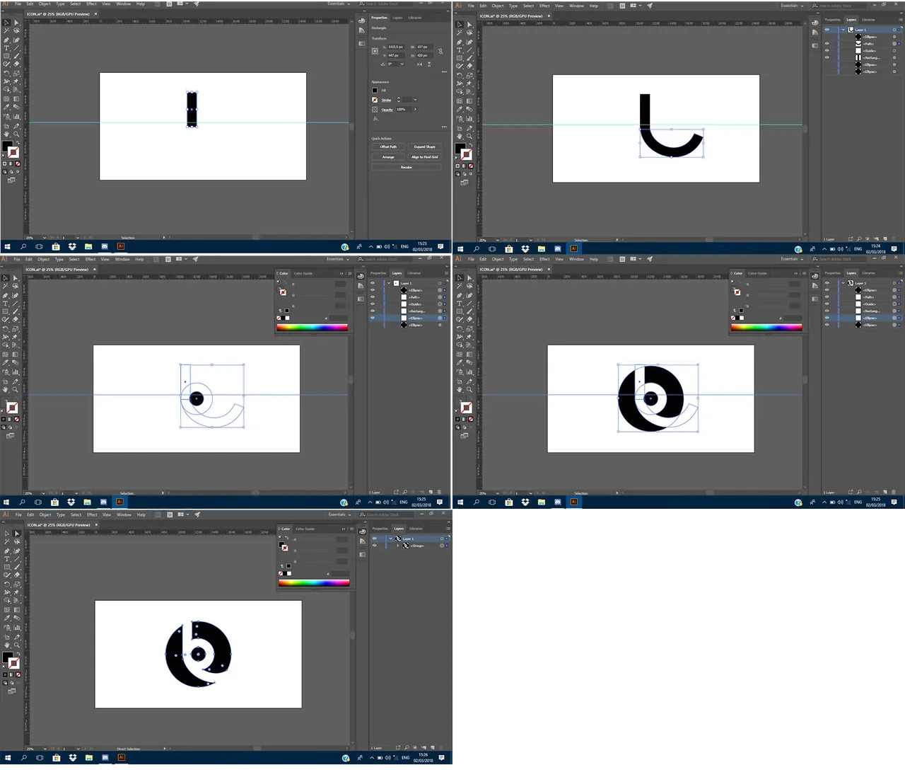This screenshot has height=777, width=905.
Task: Click the Scale tool in middle-left screenshot
Action: (16, 328)
